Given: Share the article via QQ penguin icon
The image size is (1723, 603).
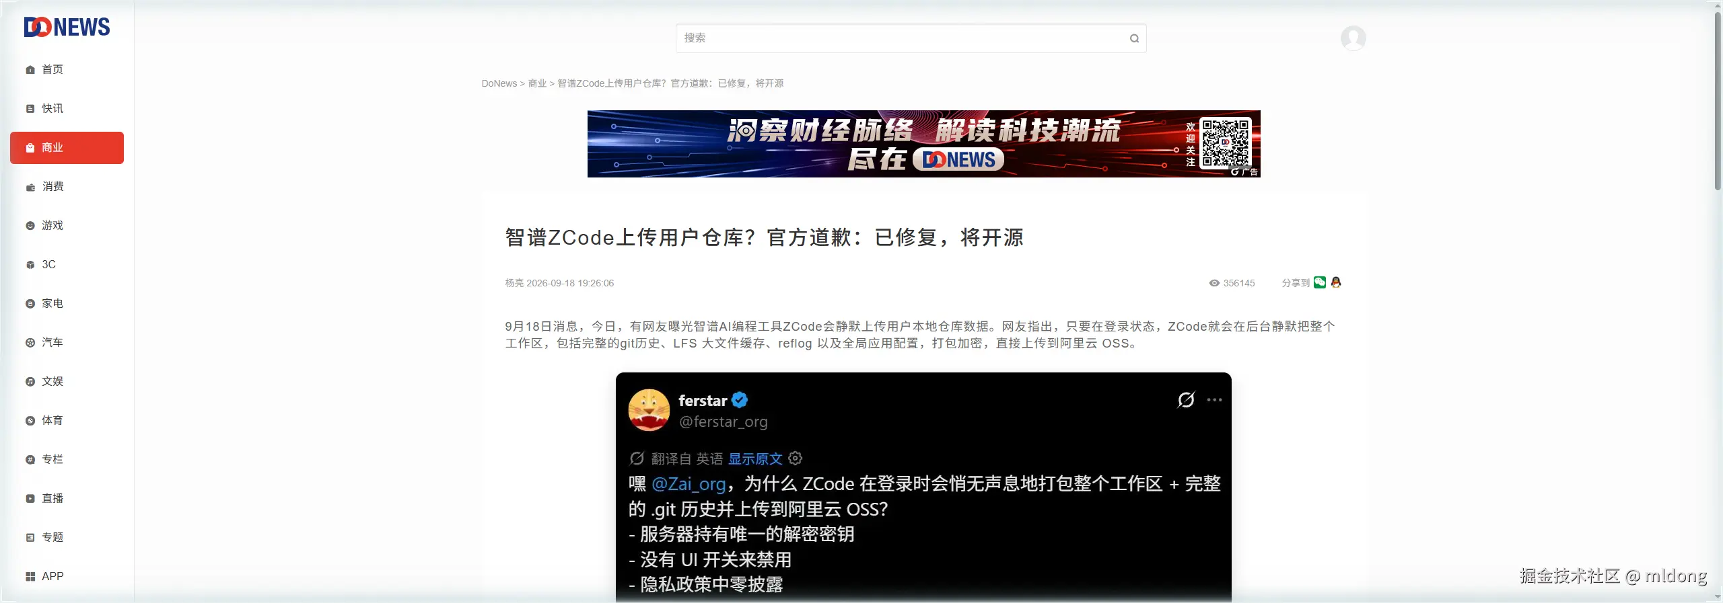Looking at the screenshot, I should [x=1336, y=282].
